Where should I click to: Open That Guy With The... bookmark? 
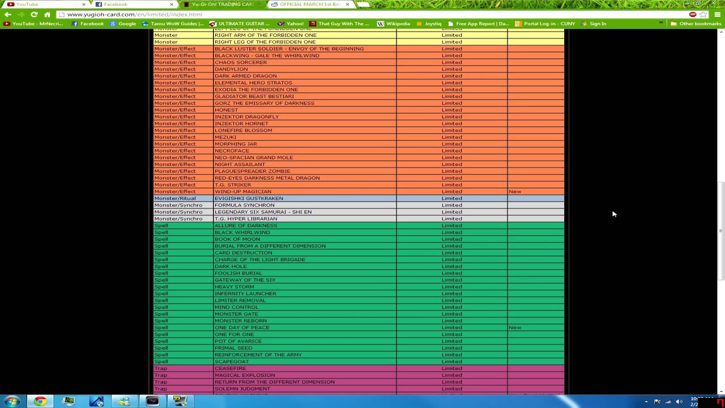coord(339,24)
